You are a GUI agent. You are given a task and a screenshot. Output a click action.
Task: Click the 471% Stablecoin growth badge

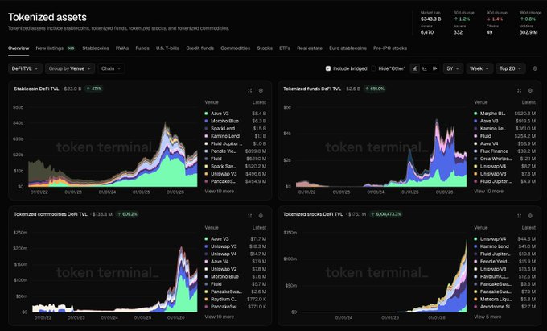point(94,89)
